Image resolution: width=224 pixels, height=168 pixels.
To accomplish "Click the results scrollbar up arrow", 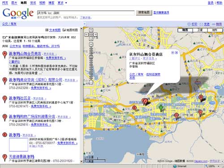I will pyautogui.click(x=82, y=28).
